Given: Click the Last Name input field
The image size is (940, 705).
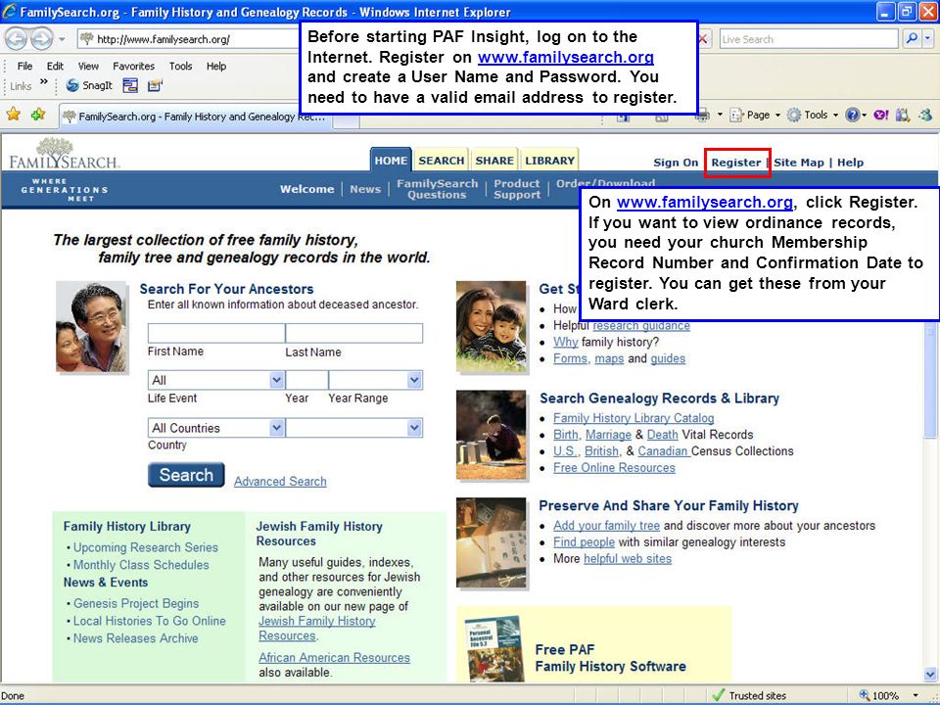Looking at the screenshot, I should click(x=354, y=333).
